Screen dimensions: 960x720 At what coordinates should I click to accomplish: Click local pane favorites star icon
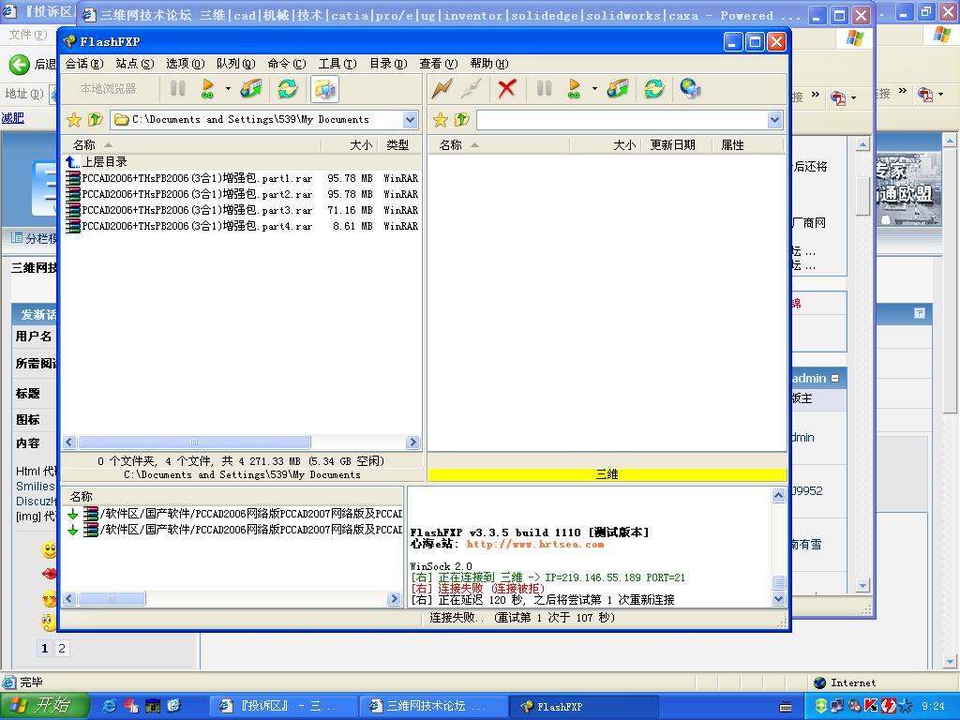(74, 119)
